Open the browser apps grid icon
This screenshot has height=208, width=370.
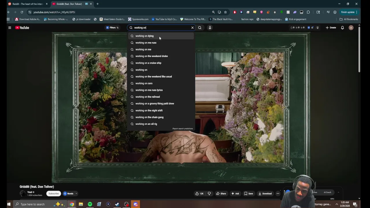[8, 19]
